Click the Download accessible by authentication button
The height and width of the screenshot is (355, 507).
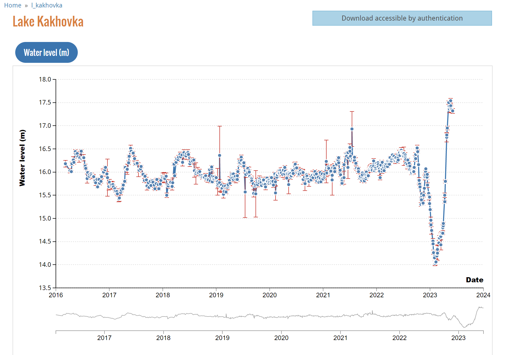[402, 18]
